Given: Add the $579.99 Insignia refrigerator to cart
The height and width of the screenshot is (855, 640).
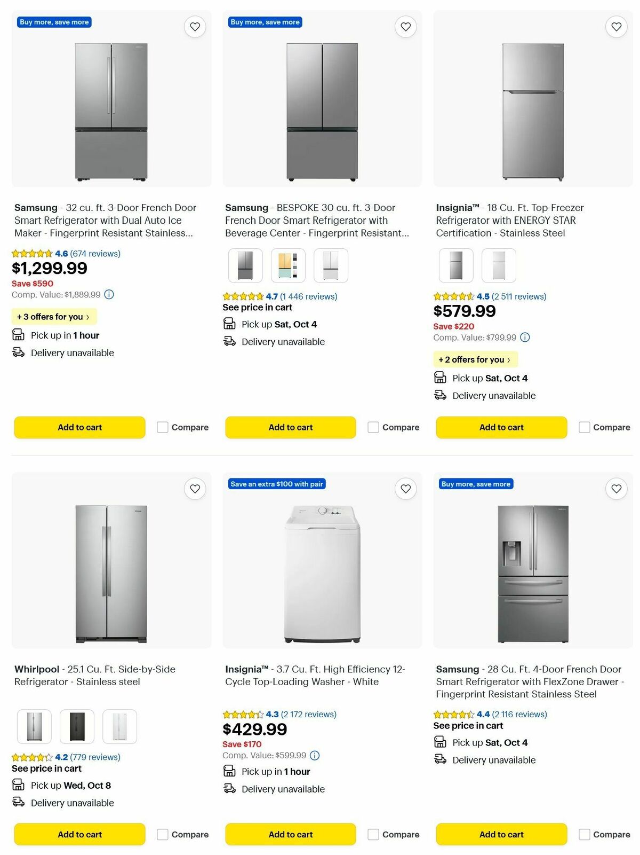Looking at the screenshot, I should [x=501, y=427].
